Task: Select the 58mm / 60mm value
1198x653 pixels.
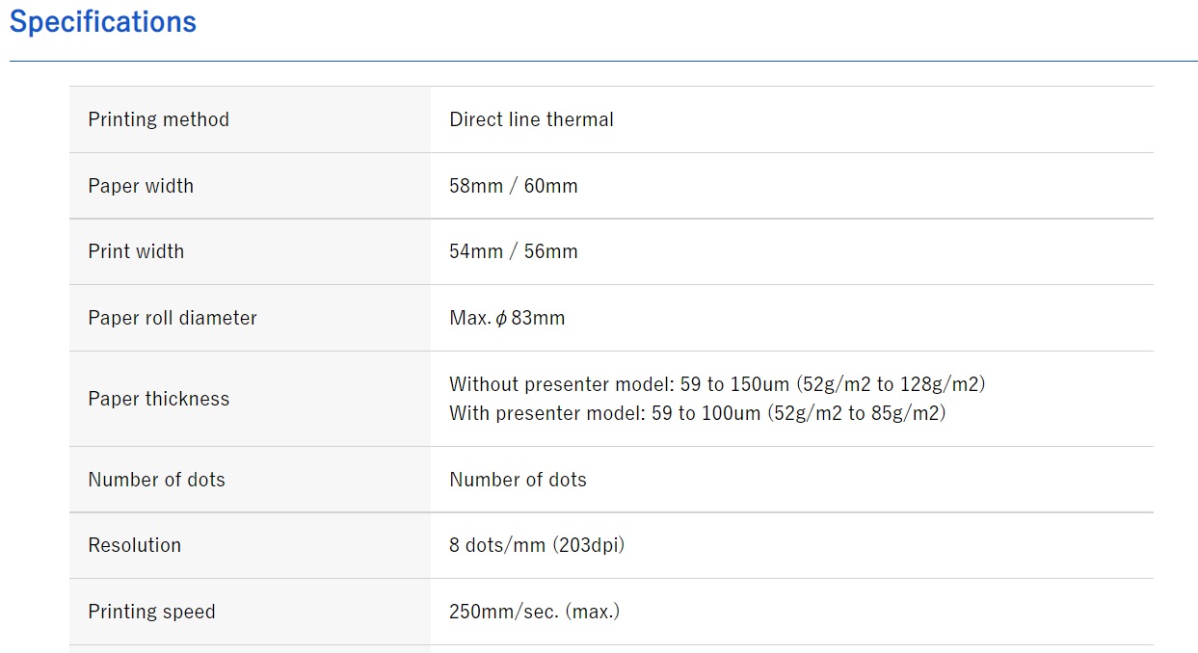Action: (x=513, y=186)
